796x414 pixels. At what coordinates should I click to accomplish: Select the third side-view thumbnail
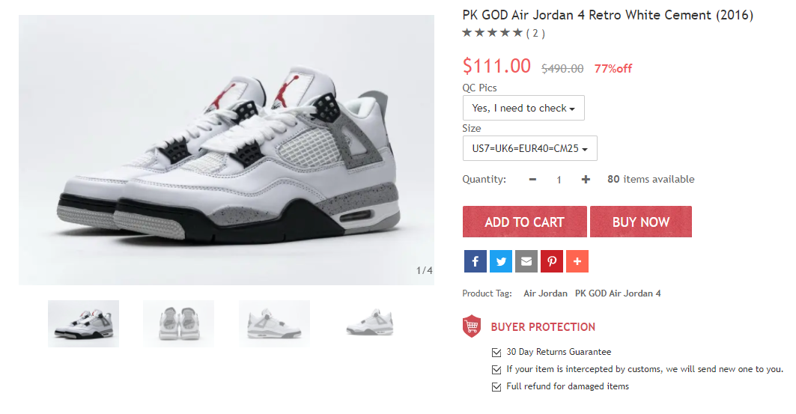274,323
